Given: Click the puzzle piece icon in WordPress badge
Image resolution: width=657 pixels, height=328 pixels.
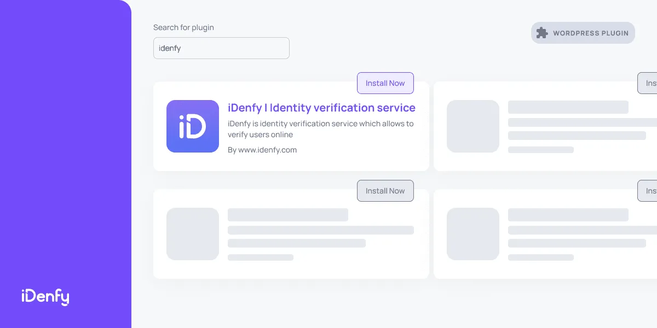Looking at the screenshot, I should tap(542, 33).
